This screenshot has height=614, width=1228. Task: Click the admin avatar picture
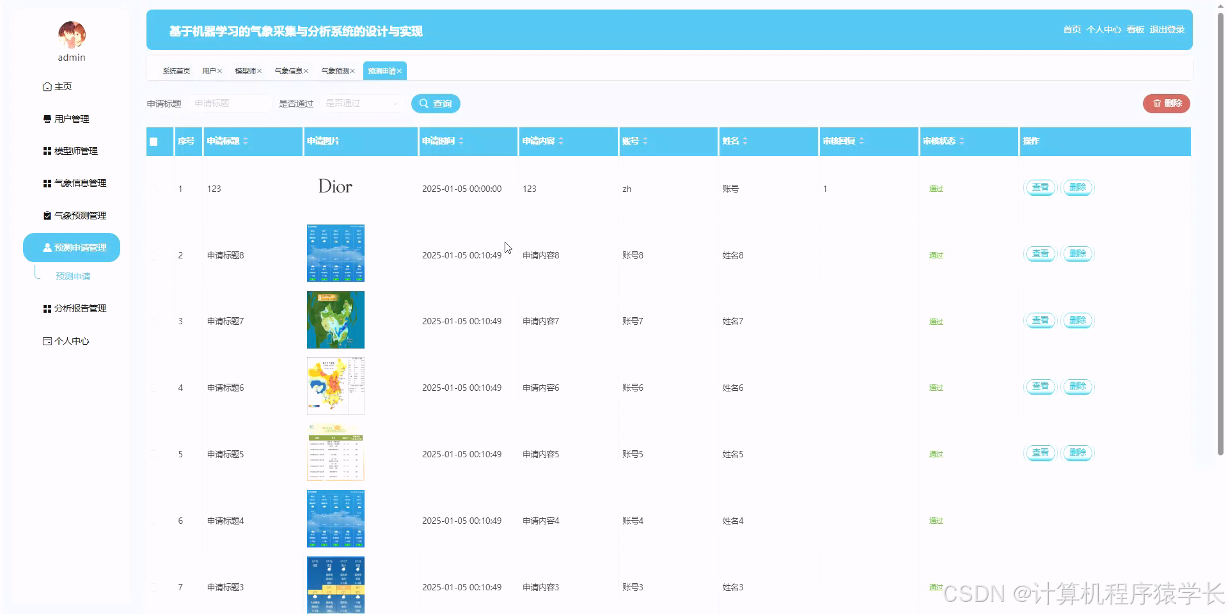click(72, 35)
